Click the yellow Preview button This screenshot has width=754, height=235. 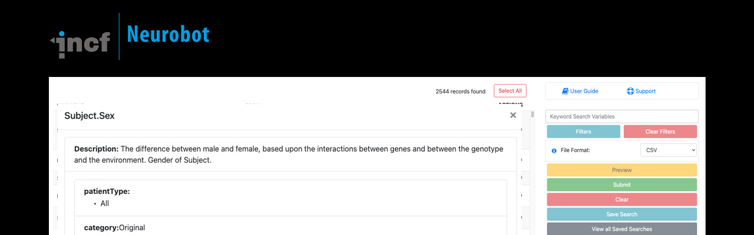[621, 170]
